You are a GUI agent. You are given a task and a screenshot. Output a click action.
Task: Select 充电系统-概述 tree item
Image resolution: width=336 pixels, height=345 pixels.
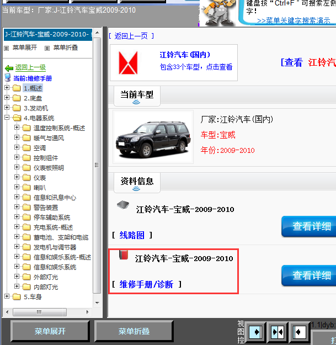pos(53,227)
